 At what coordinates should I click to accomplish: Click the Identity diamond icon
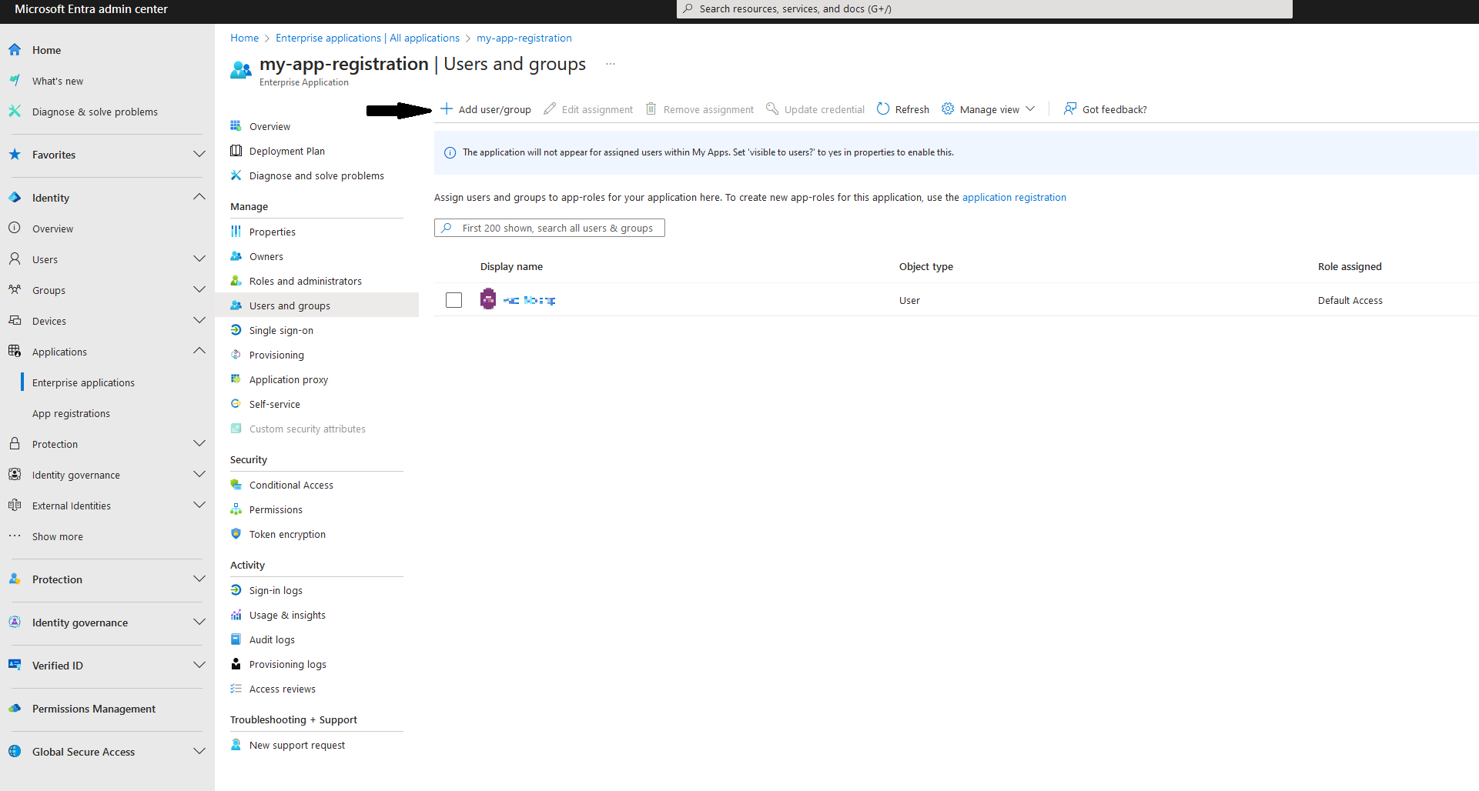[15, 197]
